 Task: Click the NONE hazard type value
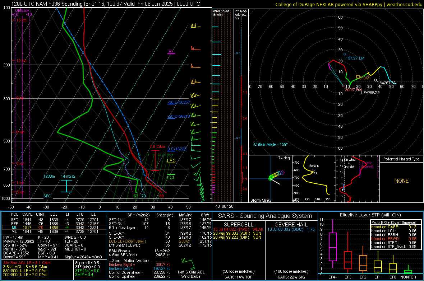(x=401, y=181)
